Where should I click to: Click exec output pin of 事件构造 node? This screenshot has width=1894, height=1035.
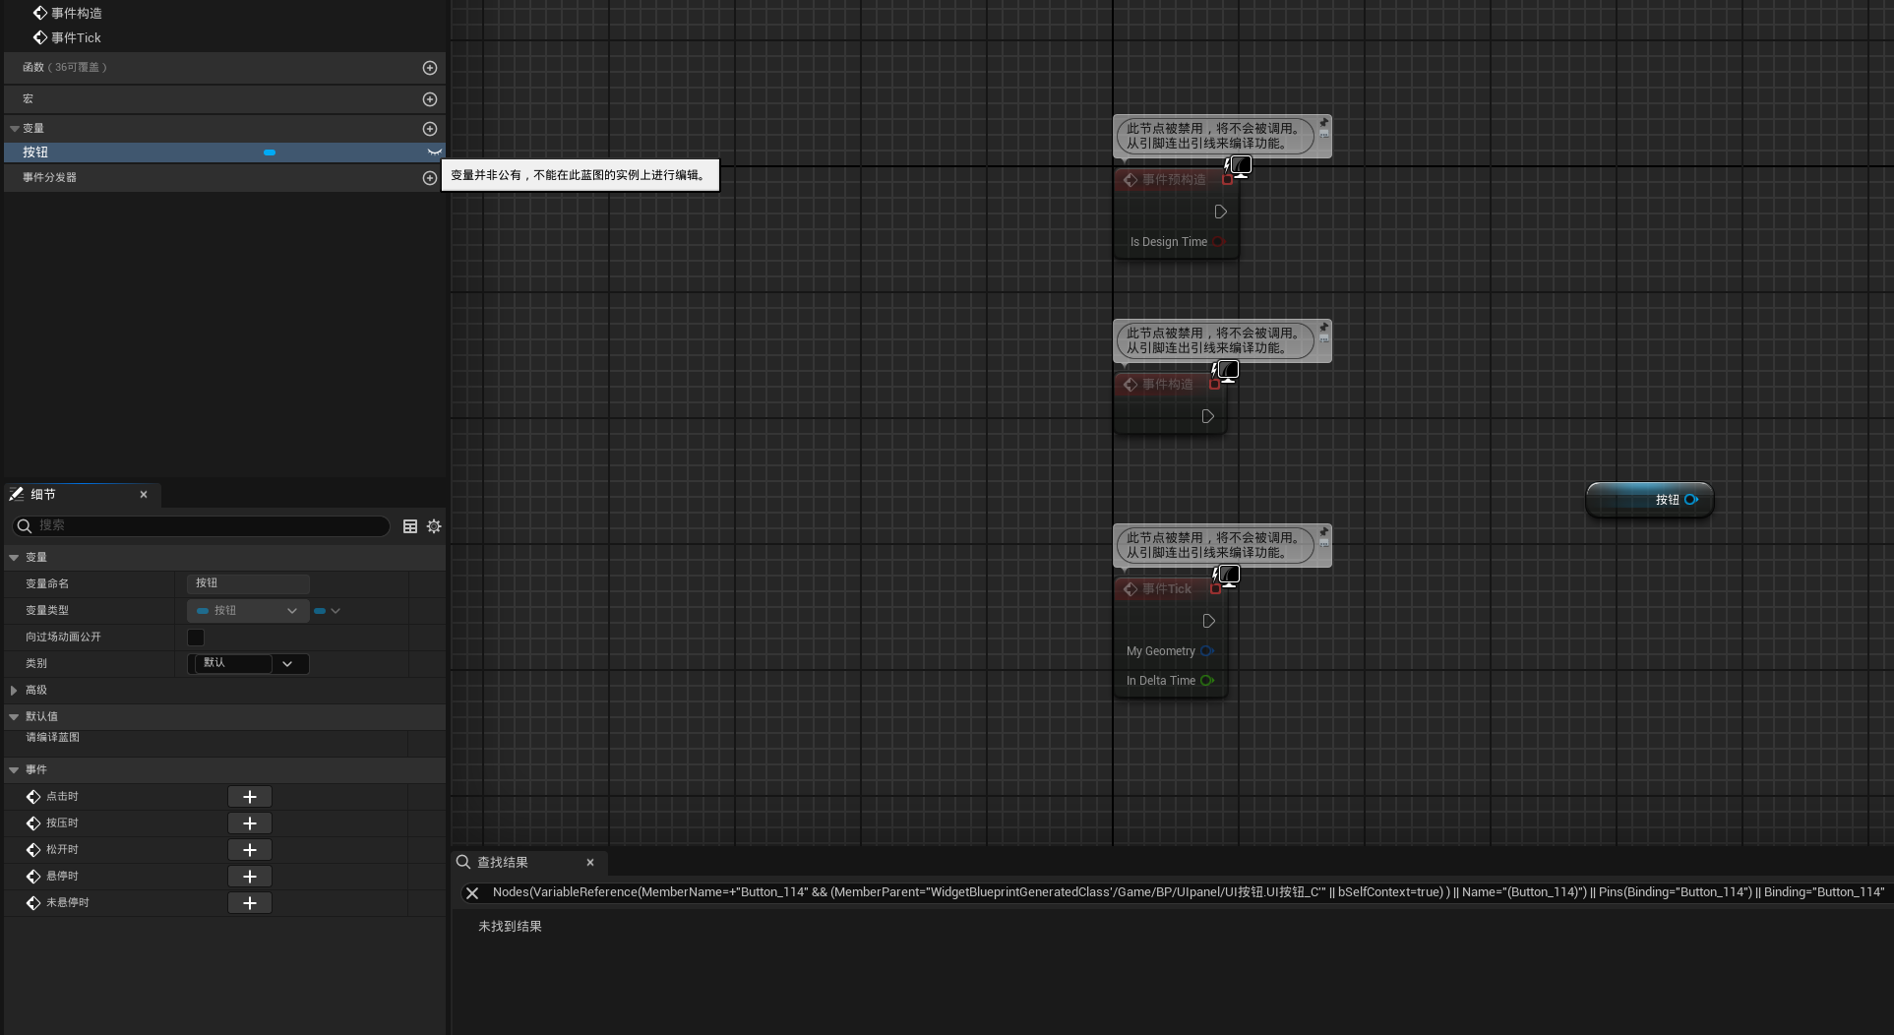coord(1207,417)
